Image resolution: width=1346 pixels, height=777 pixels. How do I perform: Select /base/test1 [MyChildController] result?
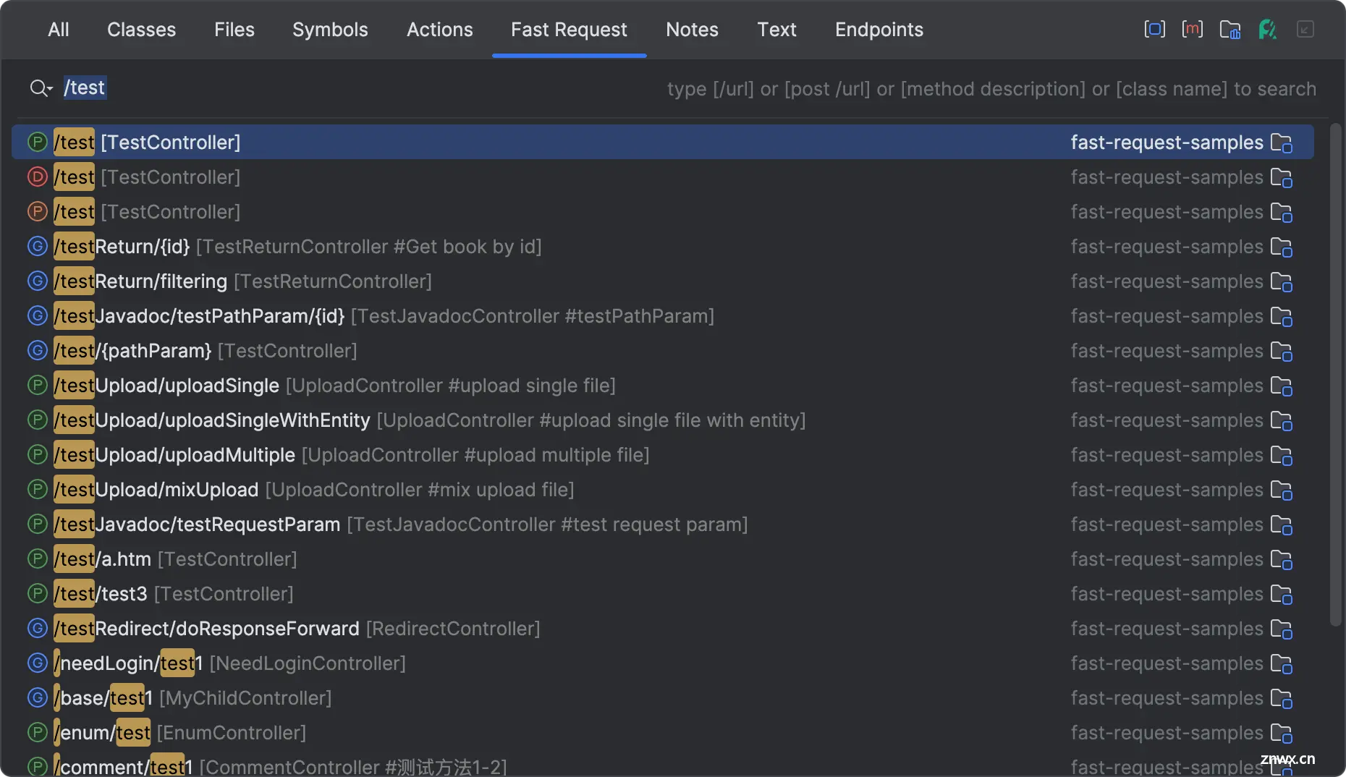(663, 697)
